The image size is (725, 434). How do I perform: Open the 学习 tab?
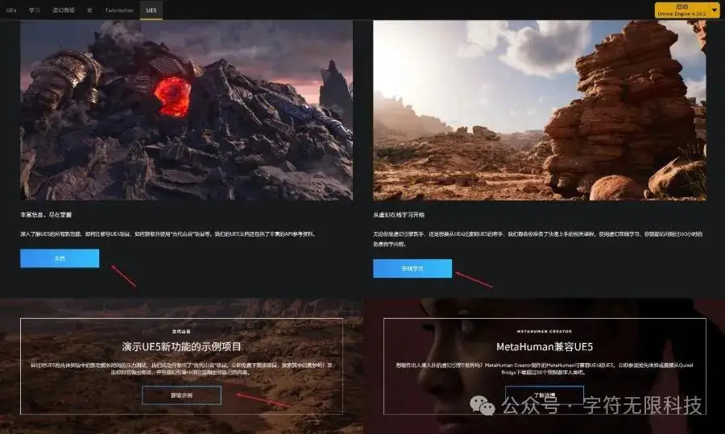pos(34,10)
